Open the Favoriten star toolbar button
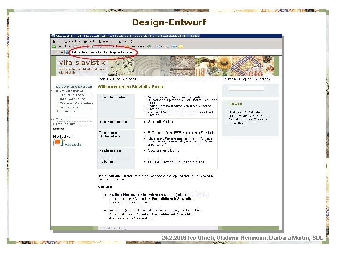 (x=135, y=46)
